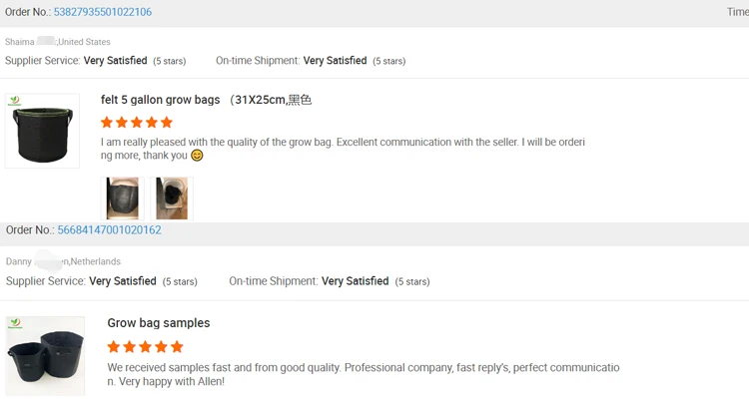Screen dimensions: 749x399
Task: Open the first review photo thumbnail
Action: point(123,198)
